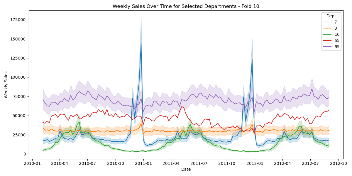352x176 pixels.
Task: Click the blue line swatch for Dept 7
Action: point(328,22)
